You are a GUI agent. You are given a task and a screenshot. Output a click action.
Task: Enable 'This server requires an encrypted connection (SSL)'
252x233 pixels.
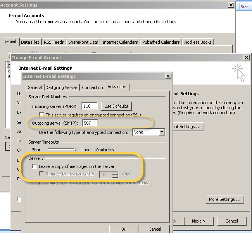pyautogui.click(x=41, y=115)
